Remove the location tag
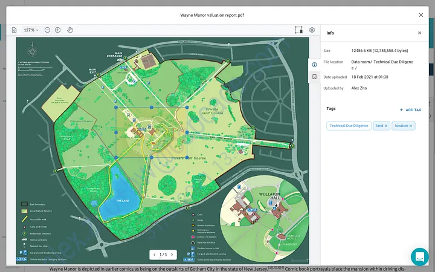Screen dimensions: 435x272 pyautogui.click(x=411, y=126)
